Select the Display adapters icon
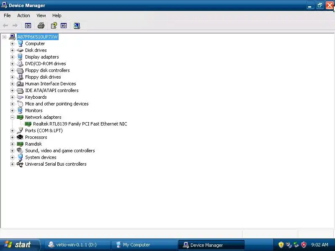This screenshot has height=251, width=335. point(20,57)
